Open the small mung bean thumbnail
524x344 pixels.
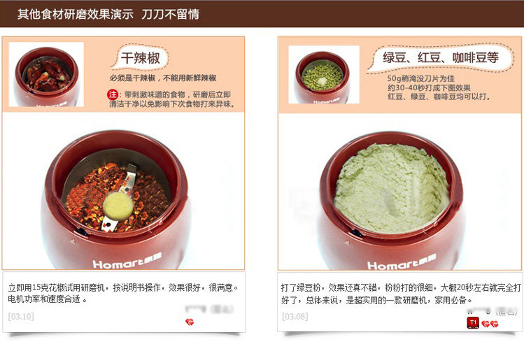tap(324, 75)
